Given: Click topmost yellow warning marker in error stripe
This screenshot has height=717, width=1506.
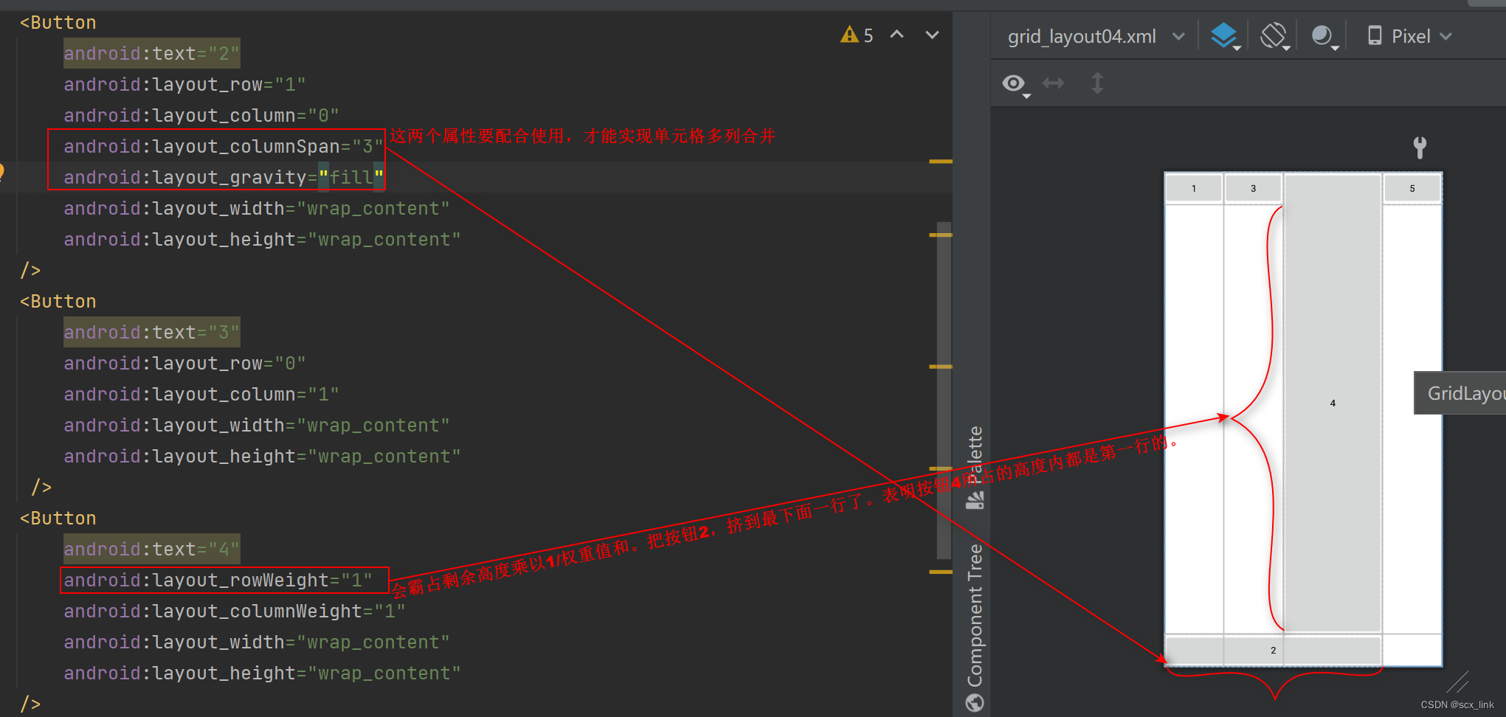Looking at the screenshot, I should [940, 161].
